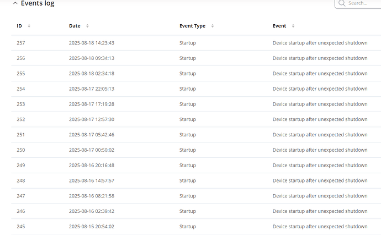The width and height of the screenshot is (381, 236).
Task: Click date 2025-08-17 22:05:13 cell
Action: [92, 89]
